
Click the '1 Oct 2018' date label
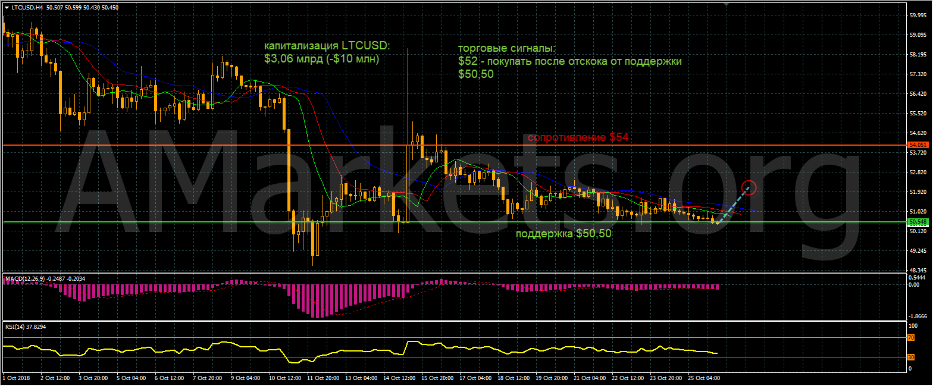pyautogui.click(x=17, y=377)
